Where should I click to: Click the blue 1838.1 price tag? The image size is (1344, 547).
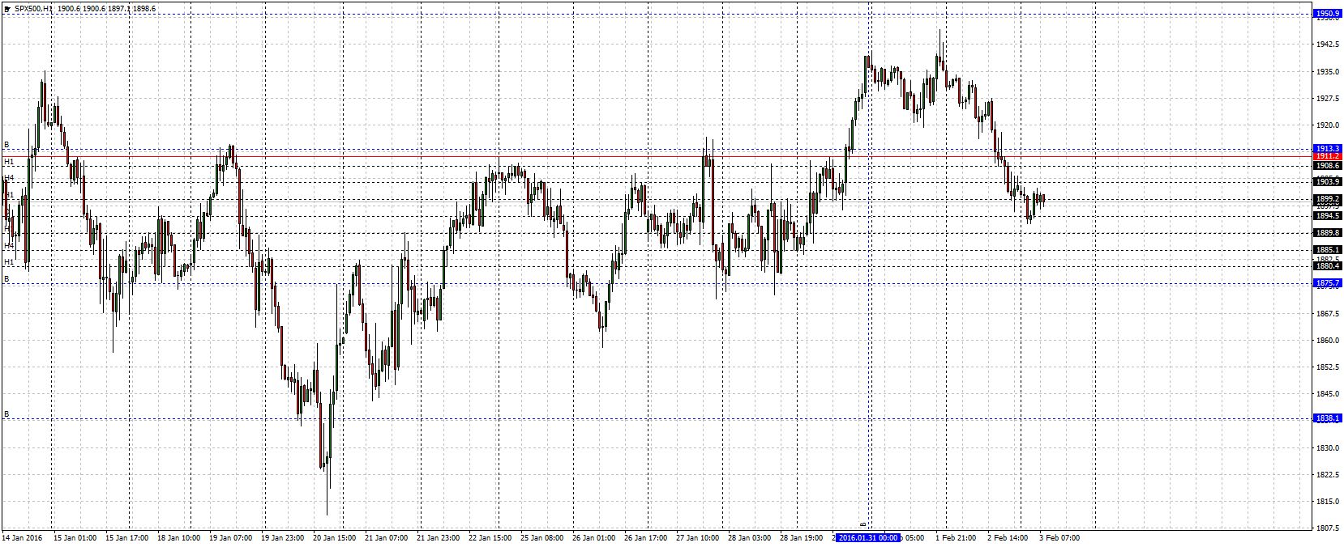click(x=1327, y=418)
